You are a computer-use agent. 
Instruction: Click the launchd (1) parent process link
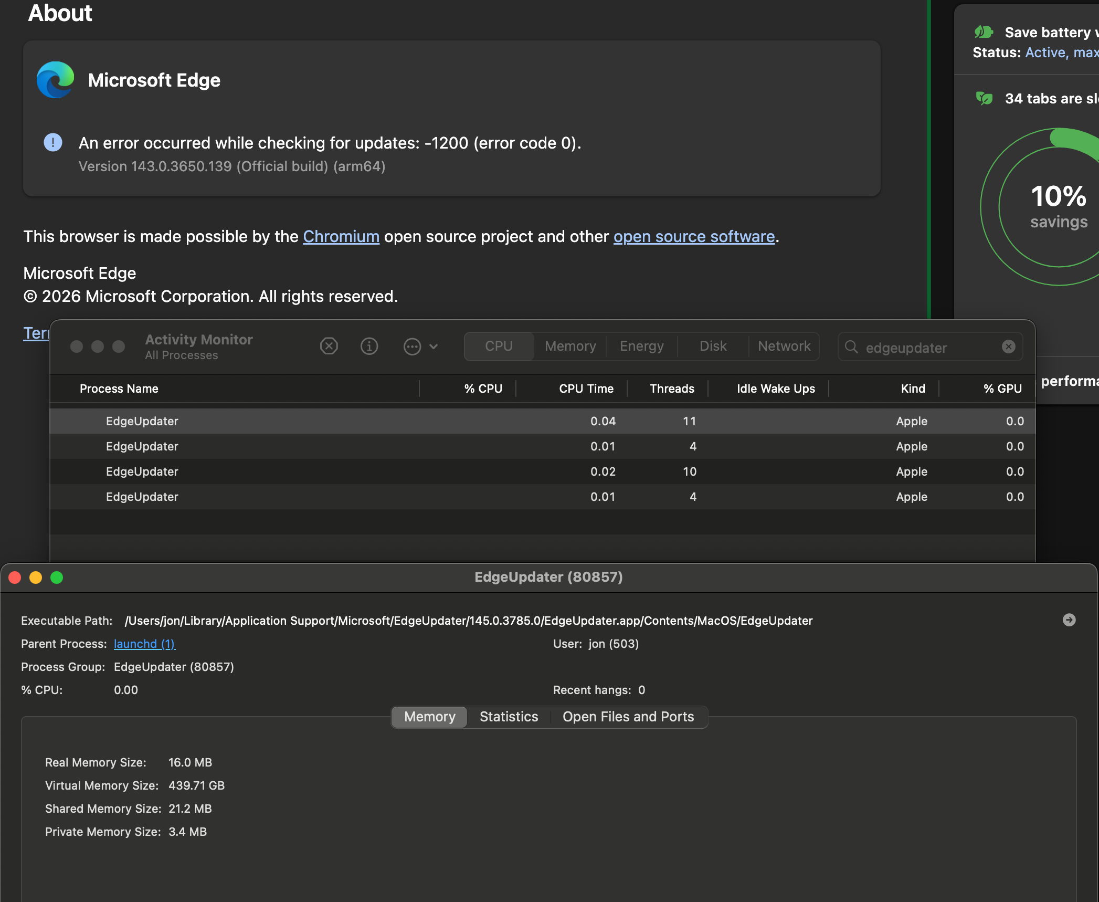click(144, 644)
